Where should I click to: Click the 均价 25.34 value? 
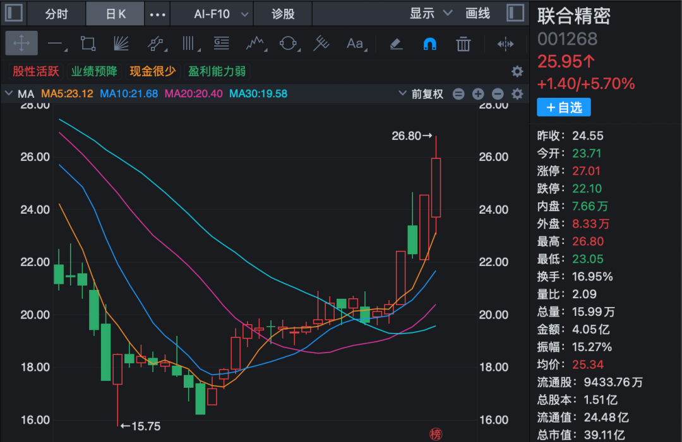click(588, 364)
